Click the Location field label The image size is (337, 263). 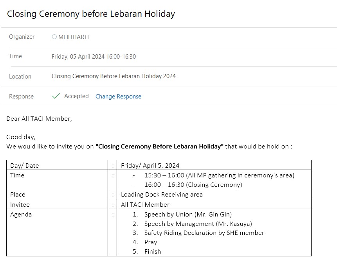tap(20, 76)
